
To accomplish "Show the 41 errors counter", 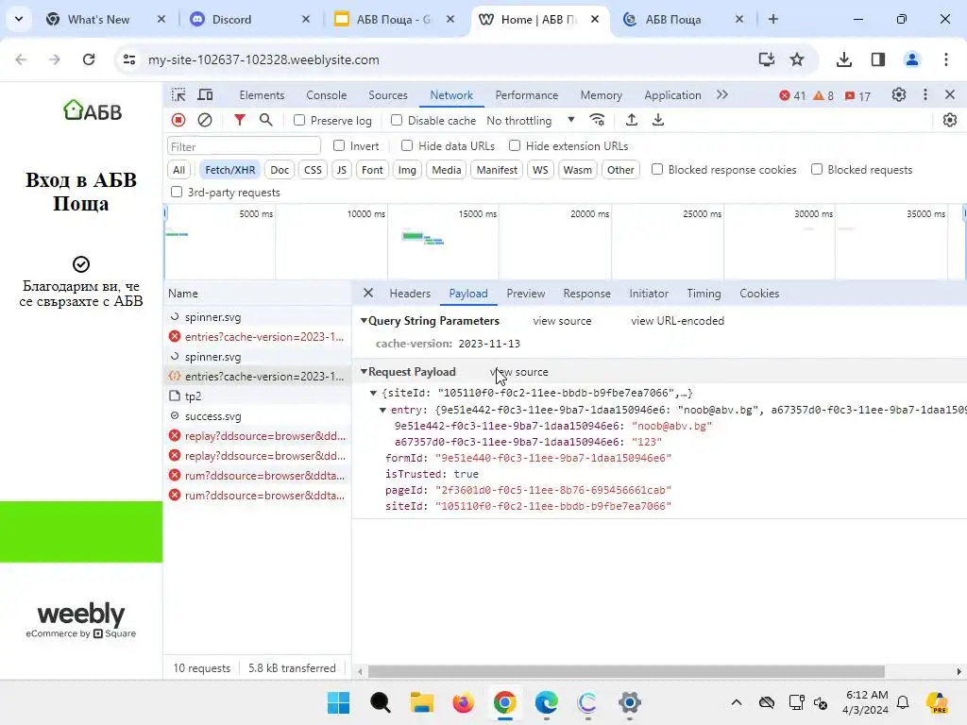I will point(792,95).
